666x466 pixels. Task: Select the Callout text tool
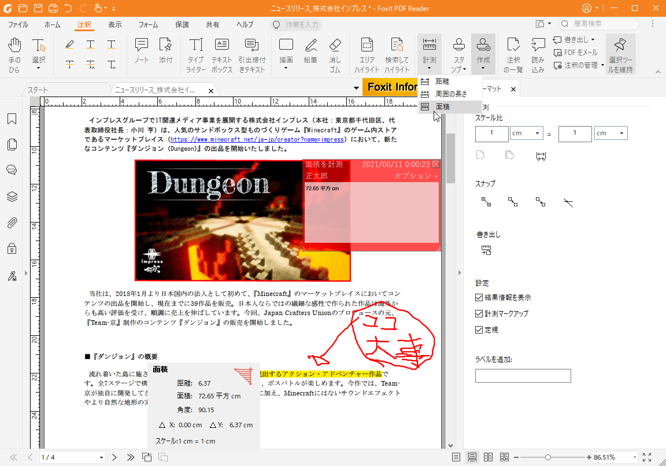point(252,55)
